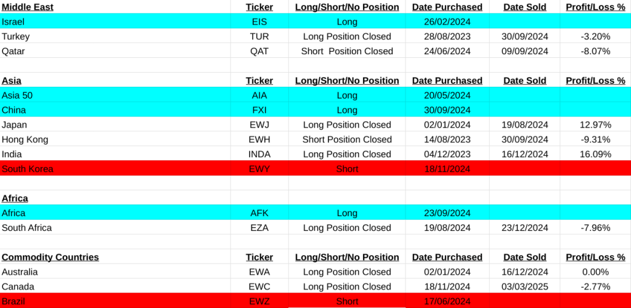This screenshot has height=308, width=631.
Task: Click India's 16.09% profit cell
Action: coord(595,155)
